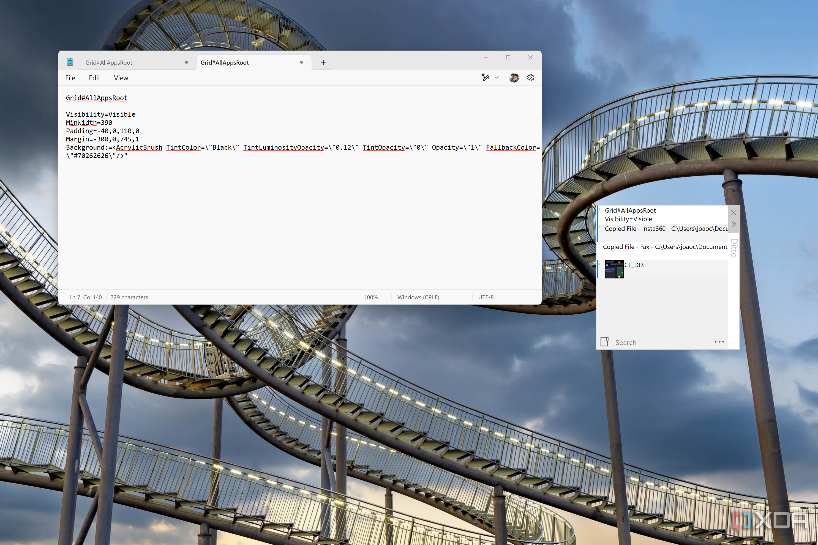Click the Ditto double-chevron collapse icon
The width and height of the screenshot is (818, 545).
click(734, 224)
